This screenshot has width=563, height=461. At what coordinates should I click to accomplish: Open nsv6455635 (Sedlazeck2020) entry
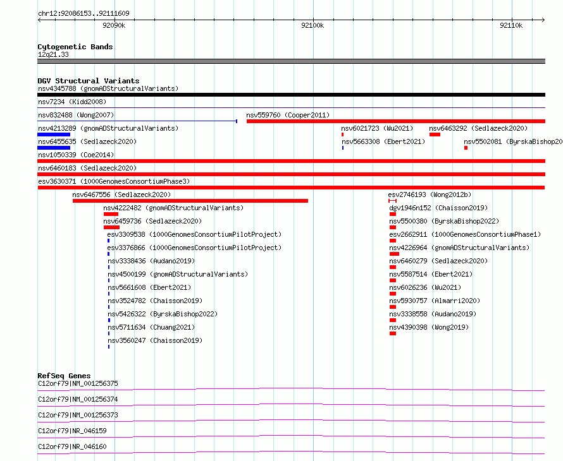click(x=87, y=141)
